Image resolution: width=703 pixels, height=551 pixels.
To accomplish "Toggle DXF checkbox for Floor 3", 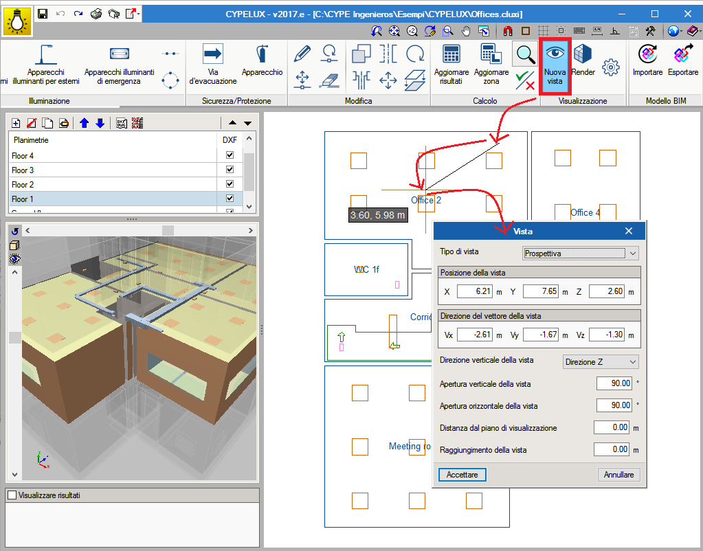I will tap(230, 170).
